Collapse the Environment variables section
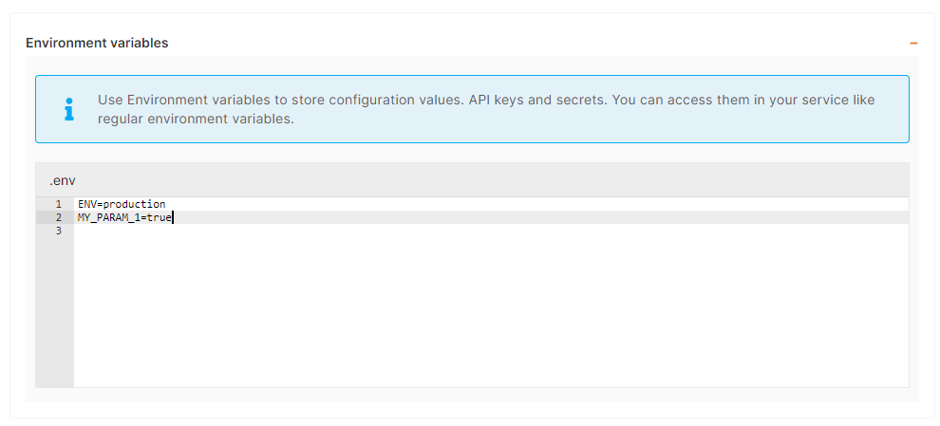This screenshot has height=426, width=940. click(913, 44)
